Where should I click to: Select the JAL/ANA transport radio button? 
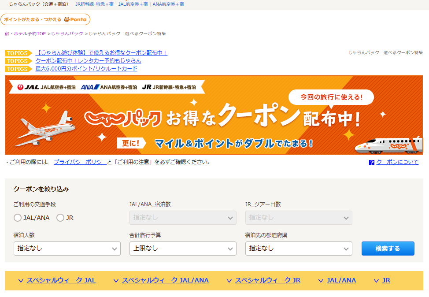click(x=18, y=218)
